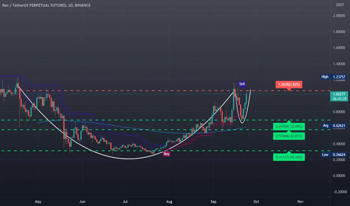Click the 2.00000 price axis value

point(339,16)
